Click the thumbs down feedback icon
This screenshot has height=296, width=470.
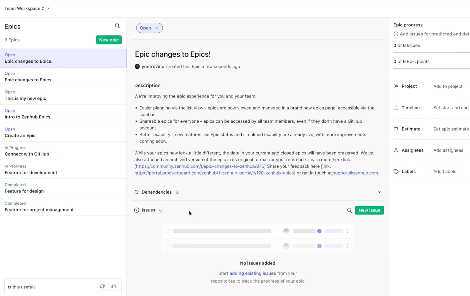(102, 286)
